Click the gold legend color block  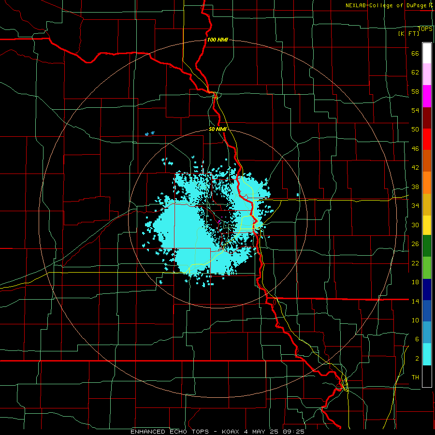pos(427,204)
